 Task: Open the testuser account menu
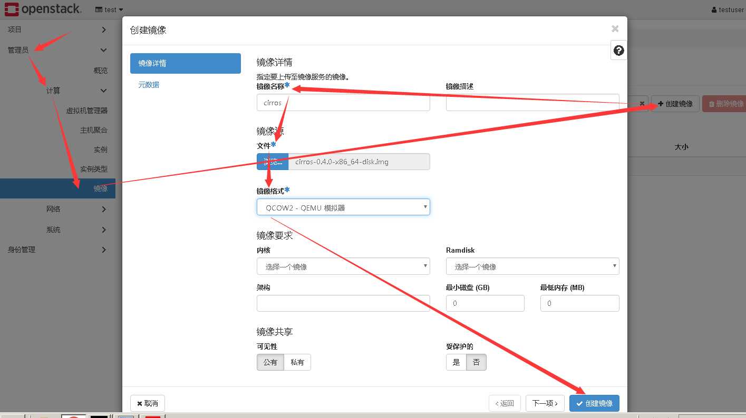pyautogui.click(x=727, y=9)
